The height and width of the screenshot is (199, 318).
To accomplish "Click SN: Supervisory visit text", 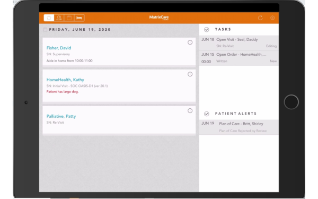I will coord(58,54).
